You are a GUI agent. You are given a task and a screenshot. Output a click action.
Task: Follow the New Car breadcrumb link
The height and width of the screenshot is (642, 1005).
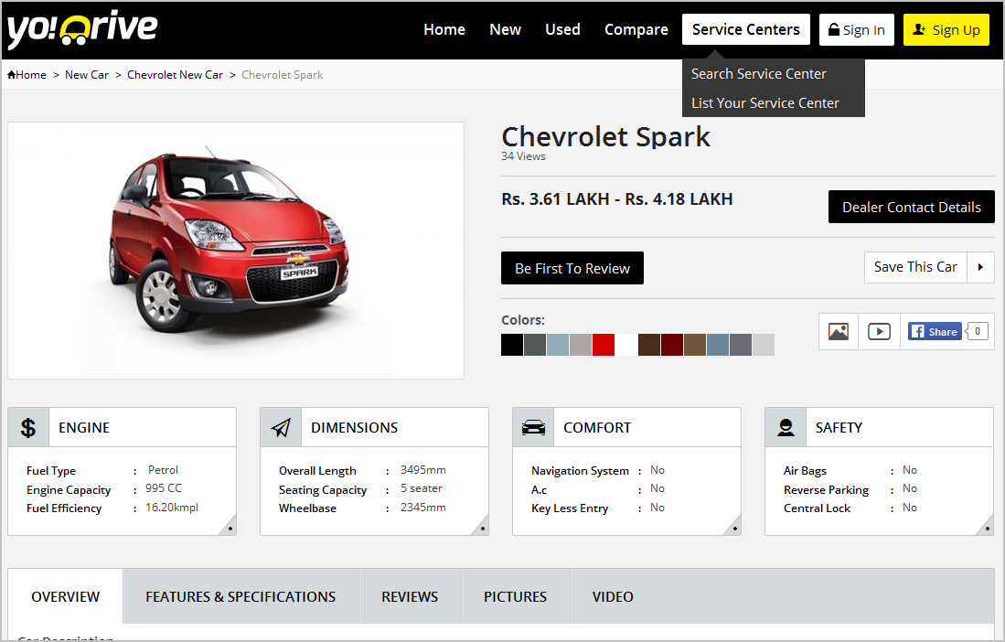pos(87,75)
